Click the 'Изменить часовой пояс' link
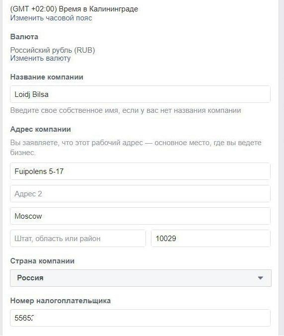The height and width of the screenshot is (336, 284). pos(51,18)
